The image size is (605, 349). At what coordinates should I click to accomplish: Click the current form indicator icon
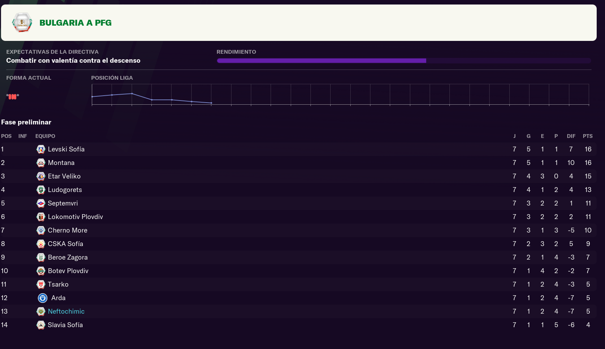[13, 96]
